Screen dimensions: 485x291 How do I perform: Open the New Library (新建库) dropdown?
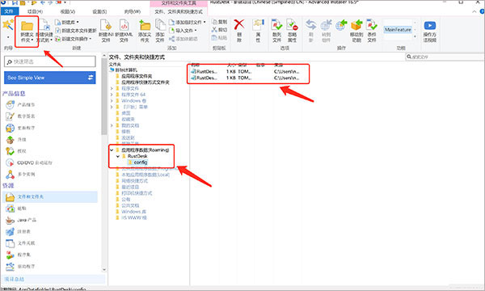(x=67, y=23)
